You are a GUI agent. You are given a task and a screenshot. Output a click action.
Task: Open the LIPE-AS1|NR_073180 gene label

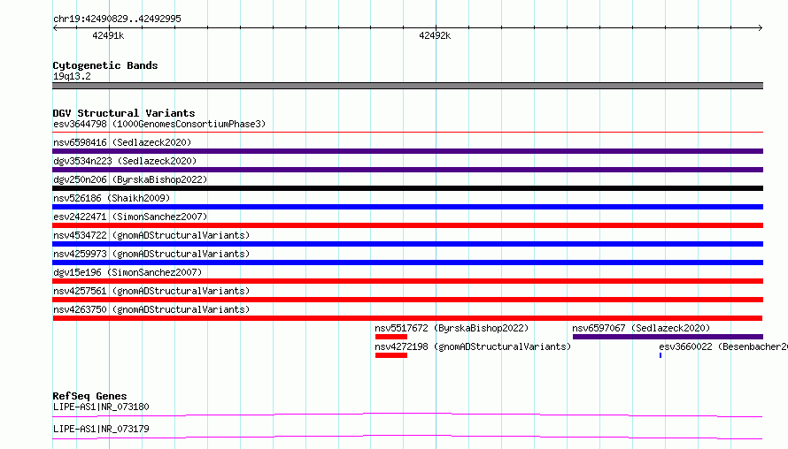pyautogui.click(x=101, y=407)
